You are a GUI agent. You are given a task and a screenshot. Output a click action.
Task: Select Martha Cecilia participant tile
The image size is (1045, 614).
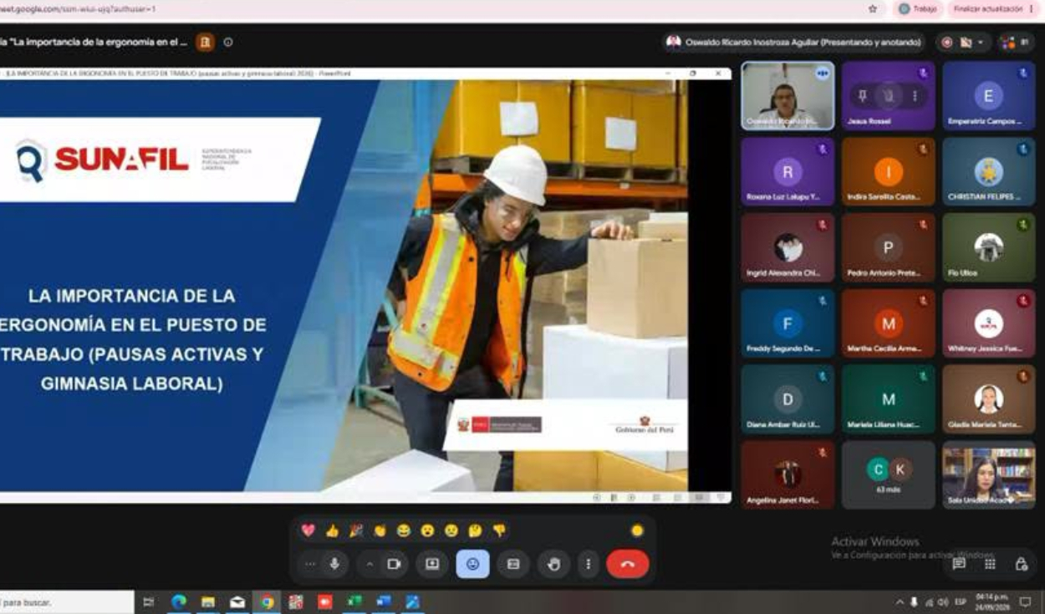[x=889, y=323]
